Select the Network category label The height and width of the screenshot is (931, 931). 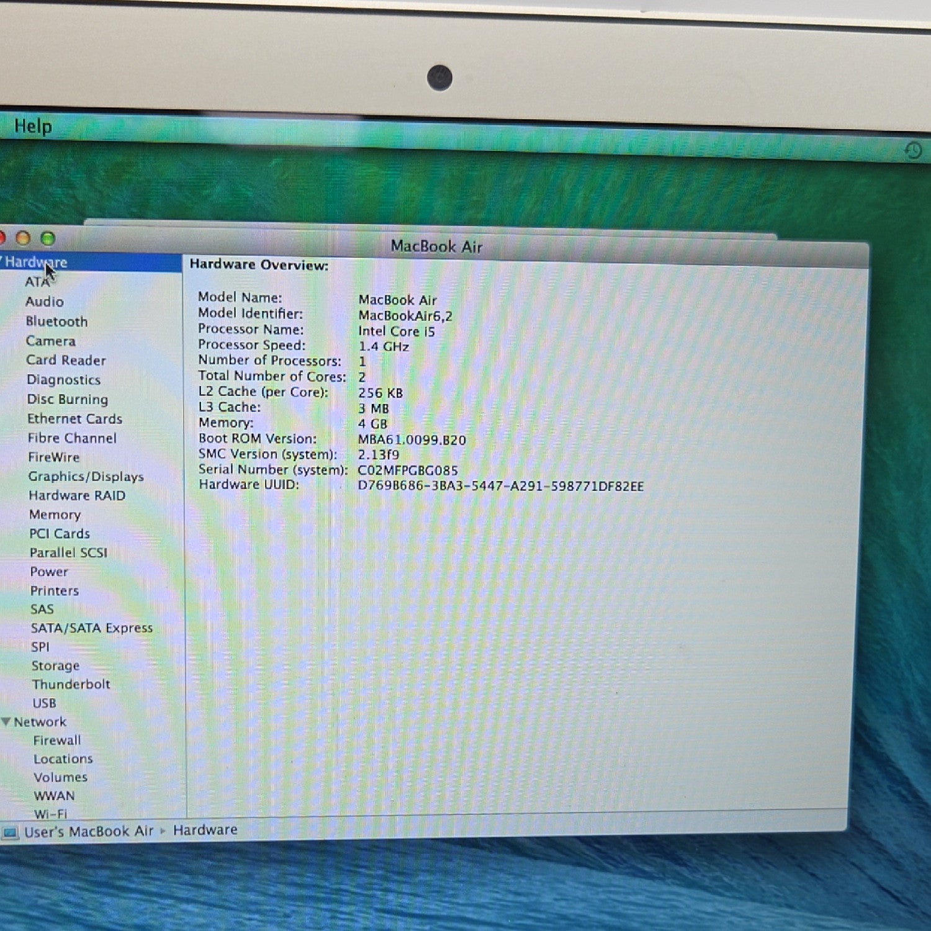(40, 722)
